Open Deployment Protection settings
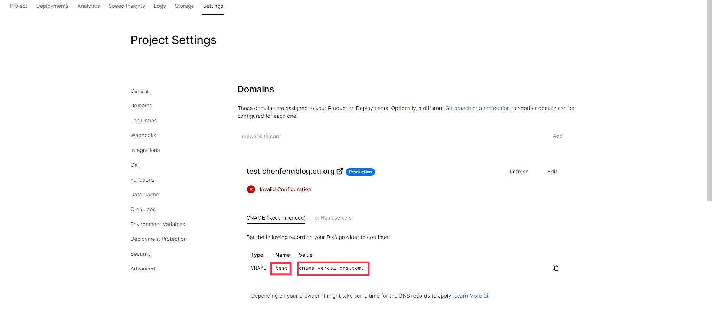This screenshot has height=309, width=713. [x=159, y=239]
